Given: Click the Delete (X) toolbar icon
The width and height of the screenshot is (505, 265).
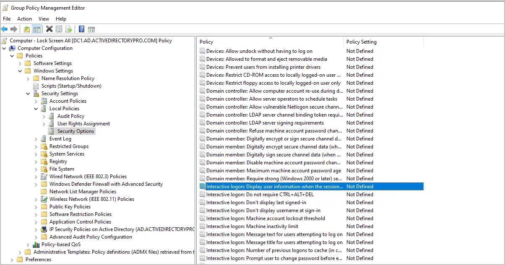Looking at the screenshot, I should [49, 29].
